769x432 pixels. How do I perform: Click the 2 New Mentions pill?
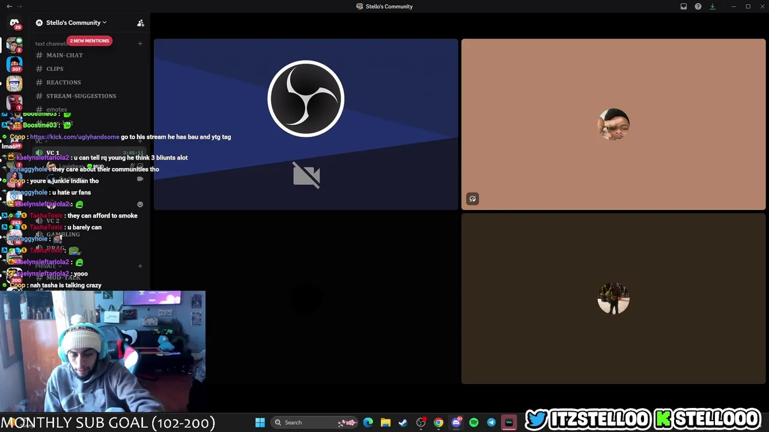89,41
